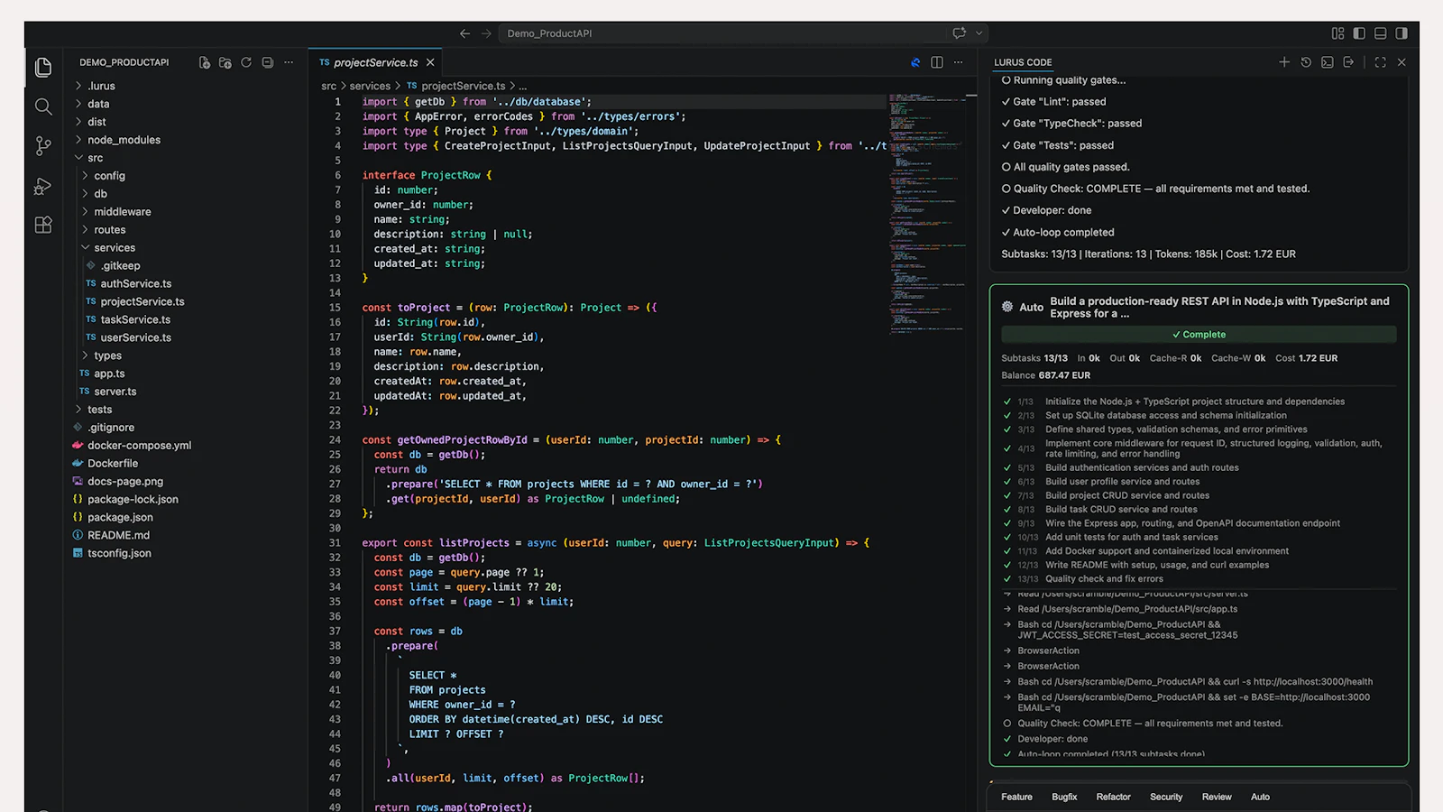Screen dimensions: 1443x812
Task: Open docker-compose.yml in the explorer
Action: coord(139,446)
